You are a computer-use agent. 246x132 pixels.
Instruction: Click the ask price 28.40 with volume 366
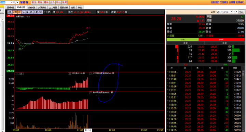coord(214,57)
